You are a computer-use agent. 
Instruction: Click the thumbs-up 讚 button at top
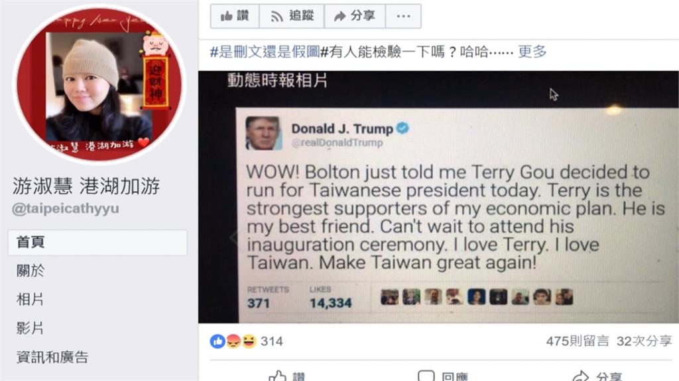[x=235, y=17]
